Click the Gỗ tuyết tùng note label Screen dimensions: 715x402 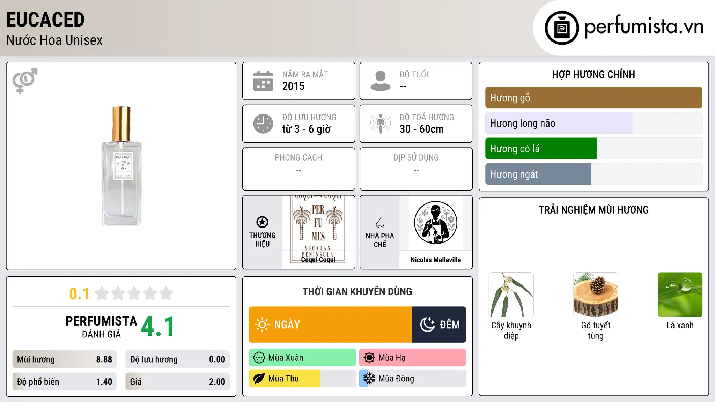[596, 330]
